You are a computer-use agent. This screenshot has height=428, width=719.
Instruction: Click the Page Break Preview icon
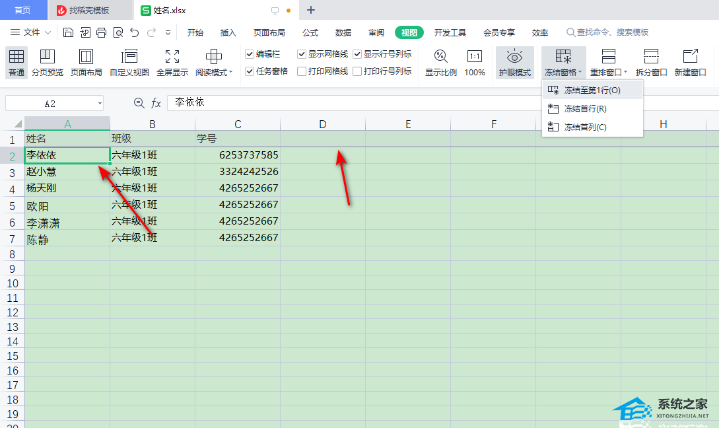(48, 57)
